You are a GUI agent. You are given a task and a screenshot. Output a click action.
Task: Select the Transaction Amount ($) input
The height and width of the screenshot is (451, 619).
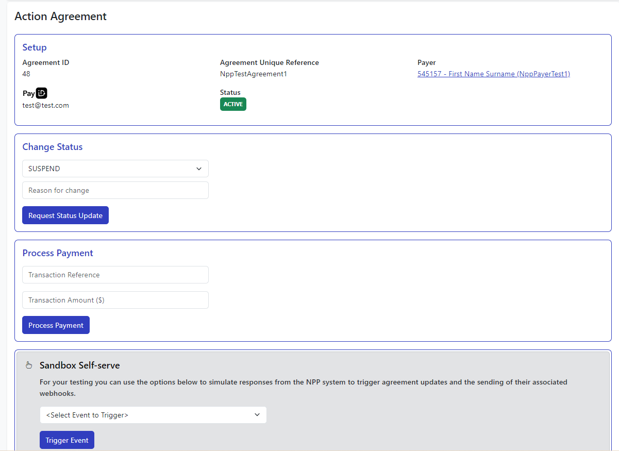(115, 300)
